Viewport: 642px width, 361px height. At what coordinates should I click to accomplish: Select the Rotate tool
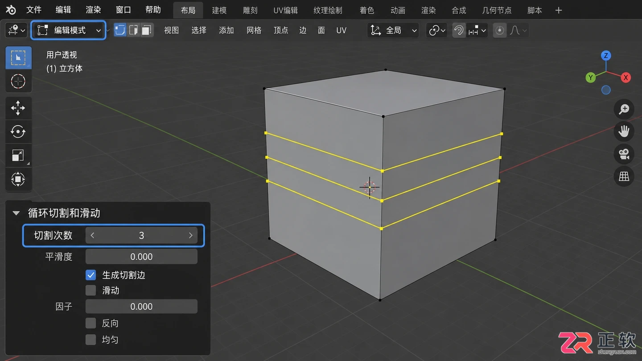tap(18, 131)
